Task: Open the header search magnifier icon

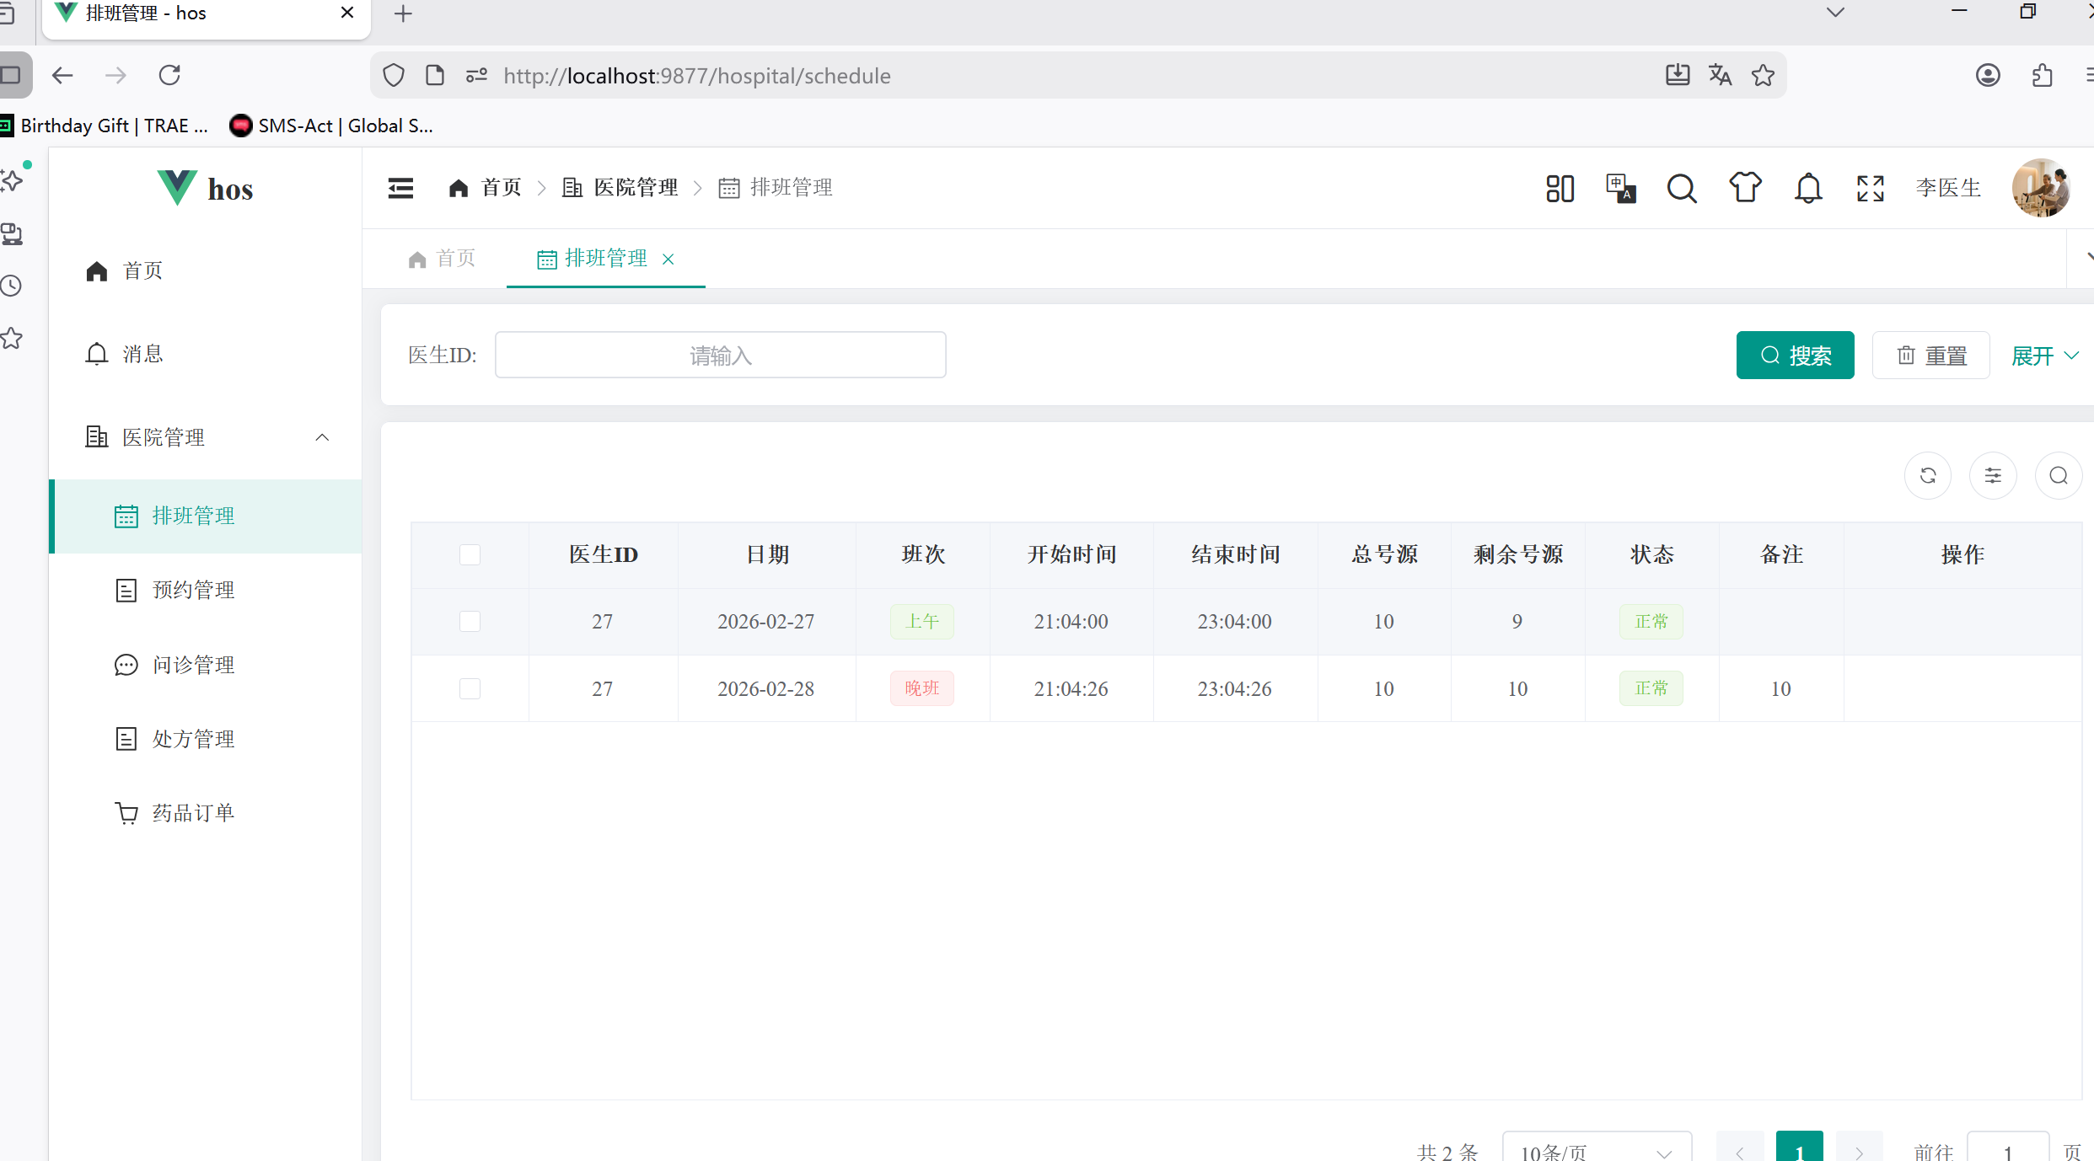Action: 1681,188
